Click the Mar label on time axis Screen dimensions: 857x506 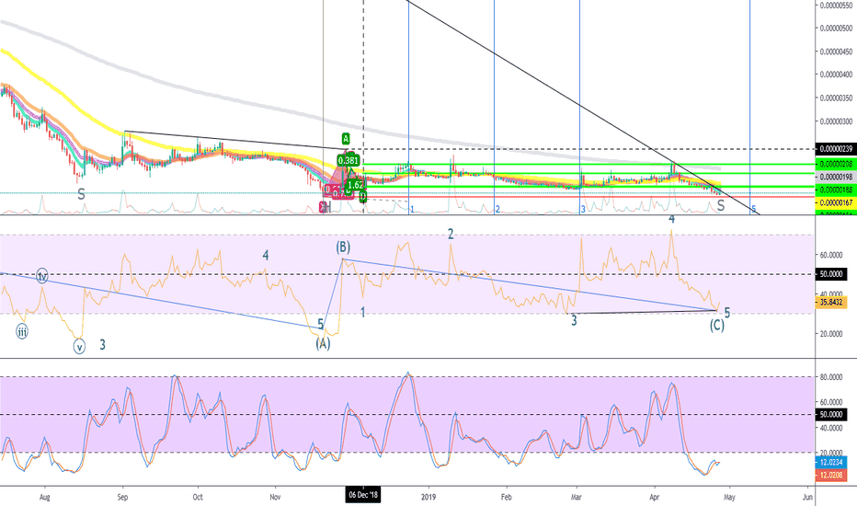pyautogui.click(x=576, y=497)
